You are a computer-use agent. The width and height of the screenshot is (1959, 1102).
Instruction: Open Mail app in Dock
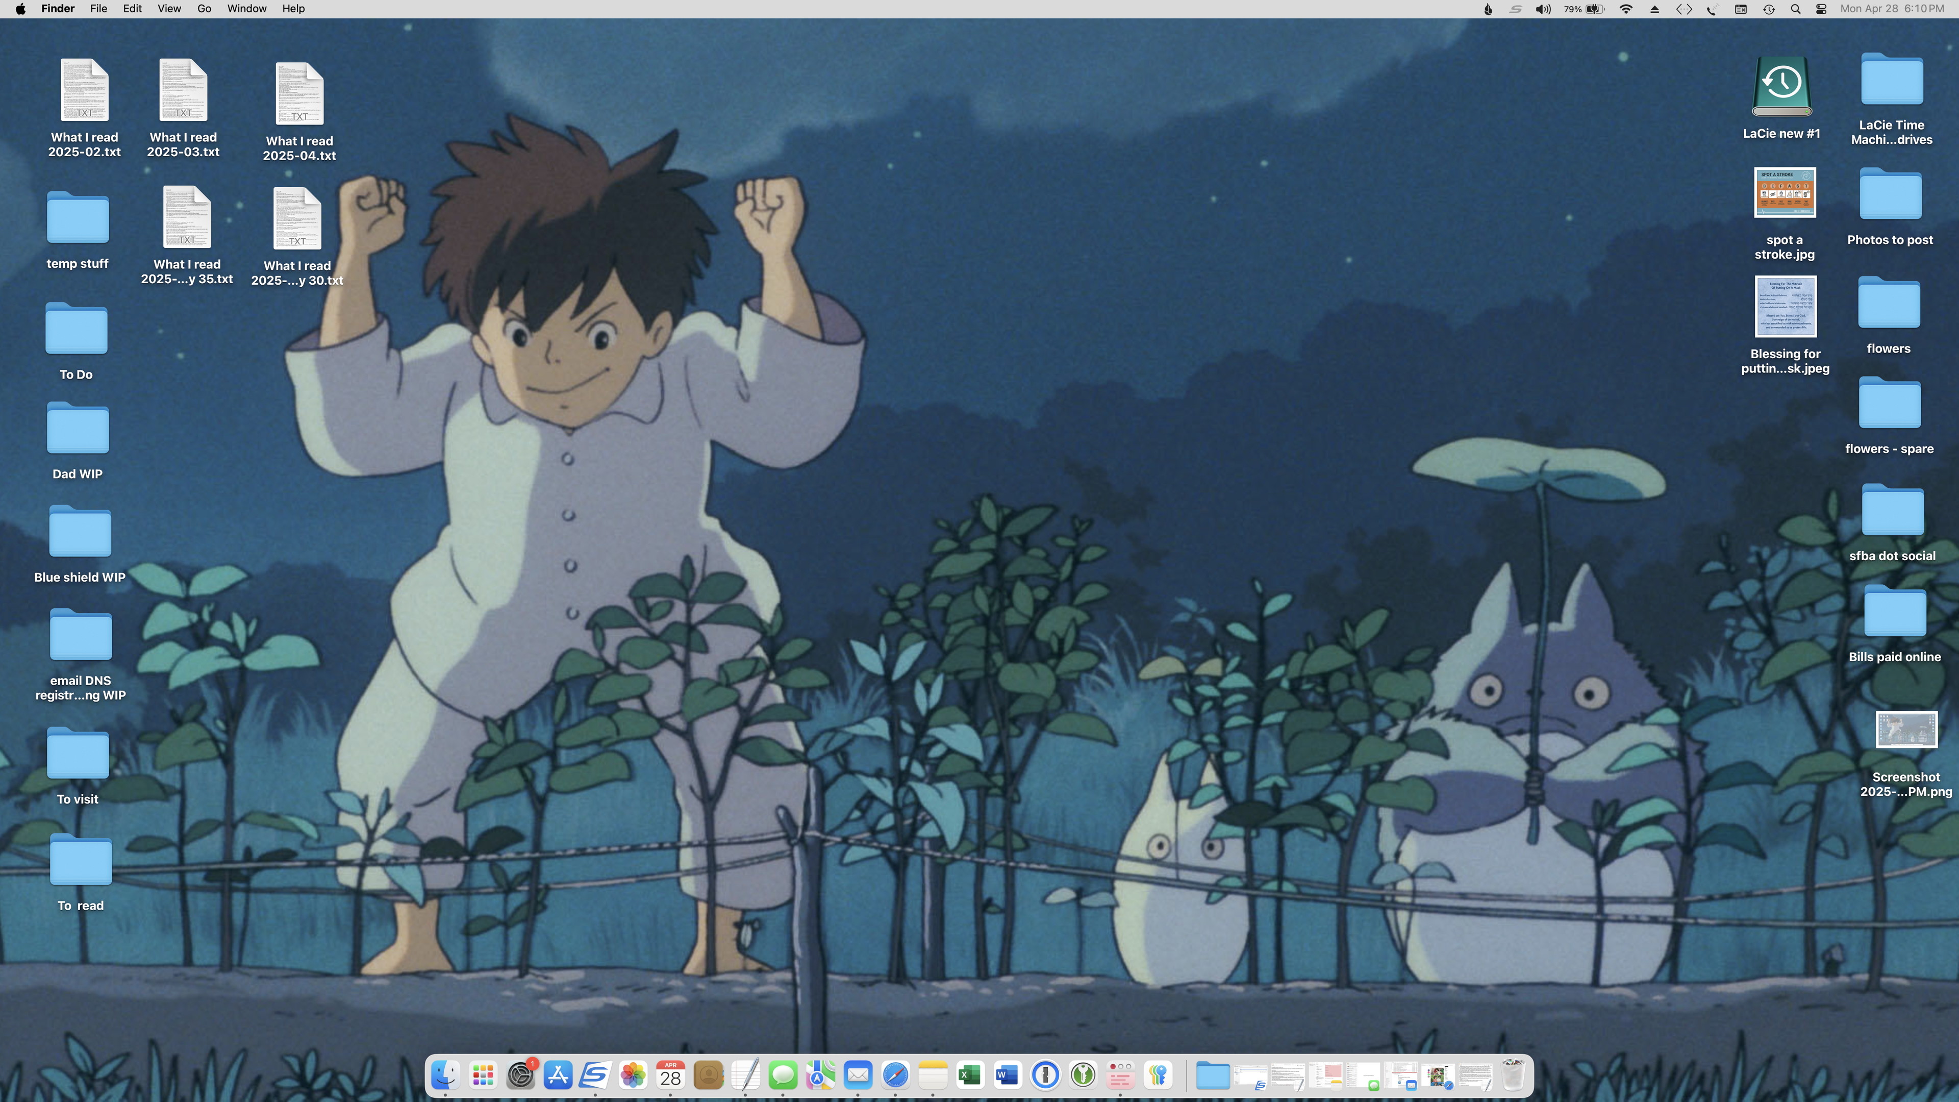(x=858, y=1075)
